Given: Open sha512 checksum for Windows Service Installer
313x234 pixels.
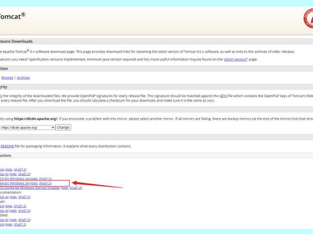Looking at the screenshot, I should click(76, 188).
